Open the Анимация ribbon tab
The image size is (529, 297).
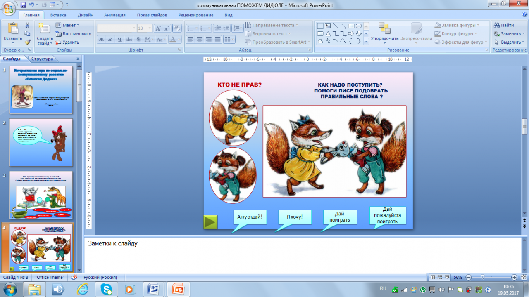tap(115, 15)
